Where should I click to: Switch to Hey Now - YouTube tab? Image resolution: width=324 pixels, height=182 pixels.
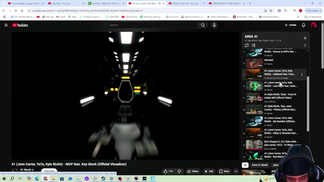tap(66, 4)
